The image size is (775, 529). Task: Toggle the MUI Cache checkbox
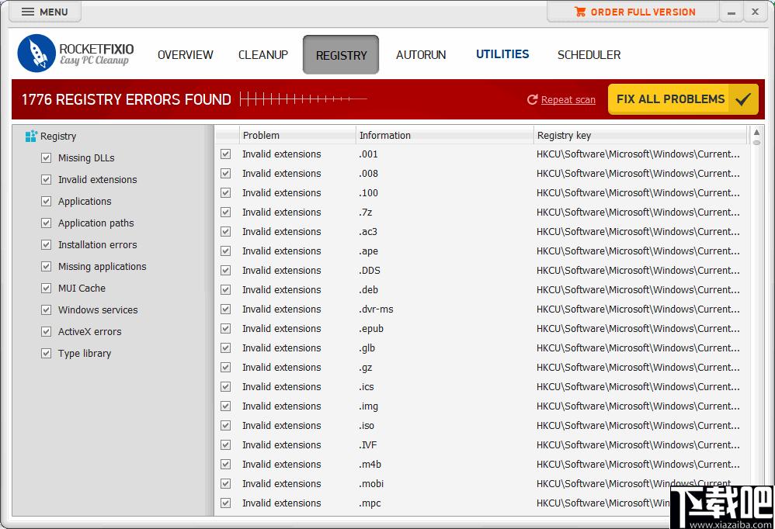(x=46, y=289)
